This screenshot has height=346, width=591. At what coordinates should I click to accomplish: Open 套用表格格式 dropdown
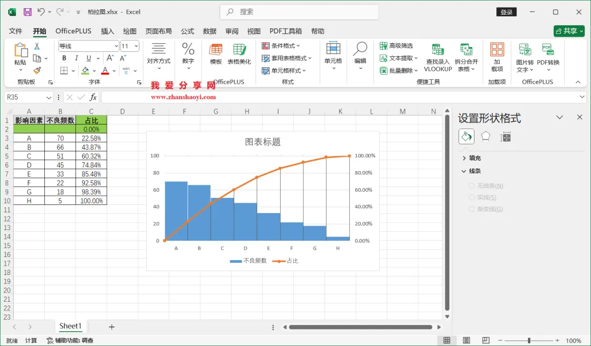286,58
